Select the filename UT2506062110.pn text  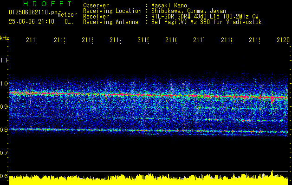33,12
